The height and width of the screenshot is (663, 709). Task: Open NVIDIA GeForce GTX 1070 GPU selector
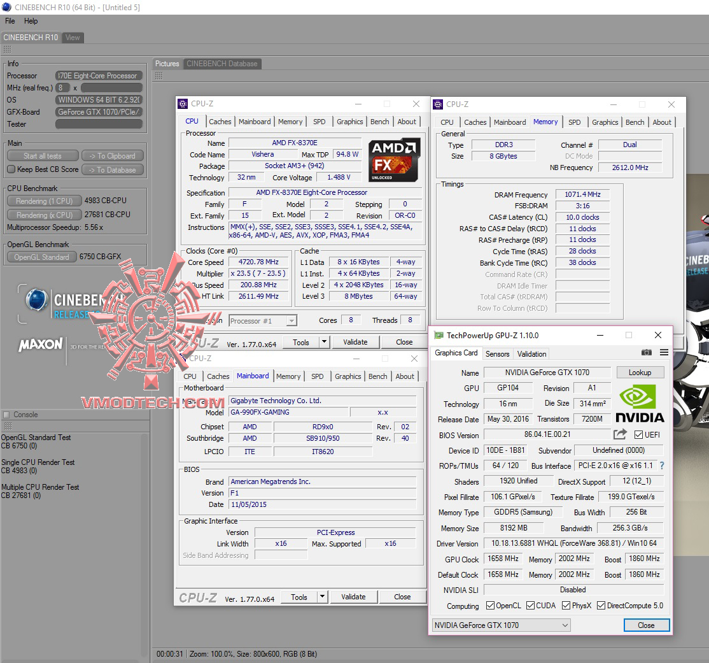[501, 625]
